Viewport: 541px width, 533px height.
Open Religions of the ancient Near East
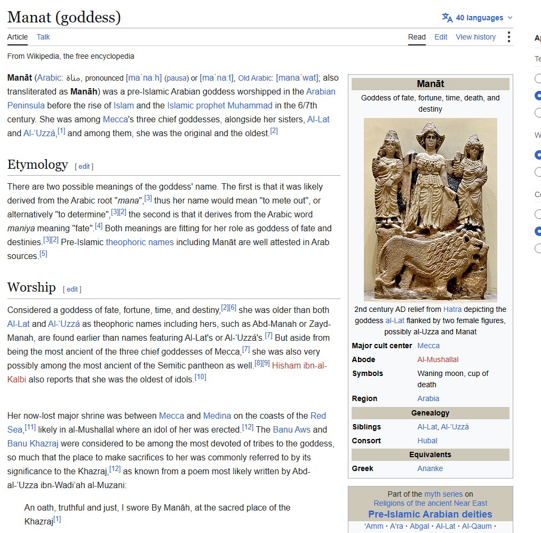[430, 503]
